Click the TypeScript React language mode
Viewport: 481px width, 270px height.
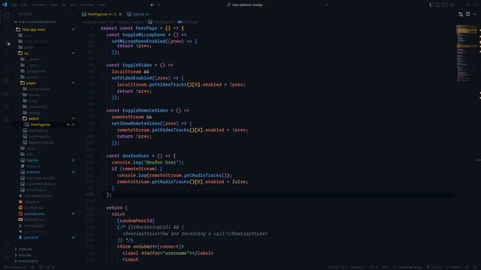(x=410, y=267)
